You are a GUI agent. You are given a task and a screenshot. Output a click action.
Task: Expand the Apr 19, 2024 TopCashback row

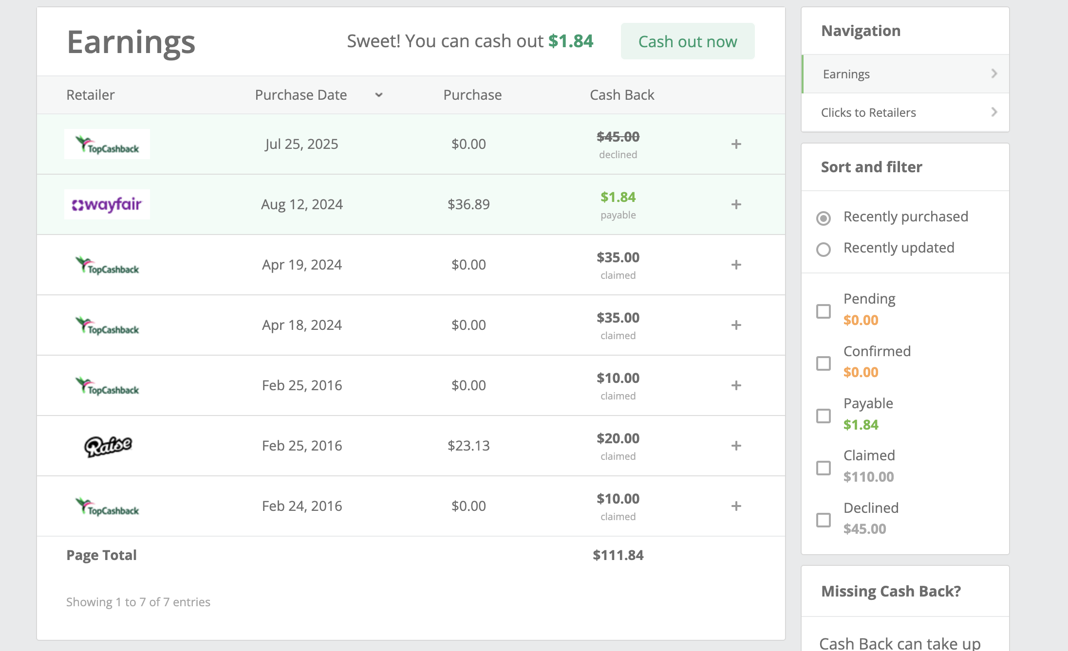click(736, 265)
